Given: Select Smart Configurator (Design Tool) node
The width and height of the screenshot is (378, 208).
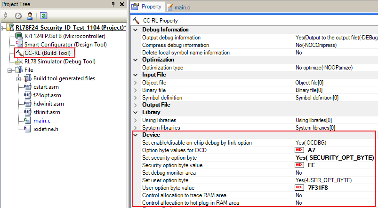Looking at the screenshot, I should click(x=65, y=45).
